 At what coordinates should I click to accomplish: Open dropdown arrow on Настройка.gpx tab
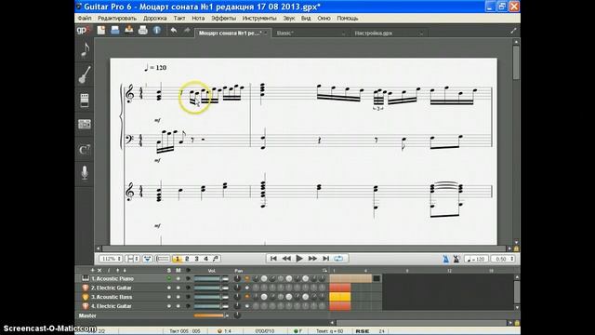point(421,33)
